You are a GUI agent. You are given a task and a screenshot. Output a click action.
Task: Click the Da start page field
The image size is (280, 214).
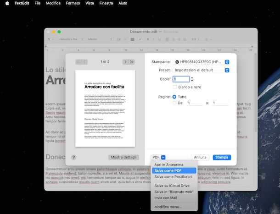(x=195, y=103)
